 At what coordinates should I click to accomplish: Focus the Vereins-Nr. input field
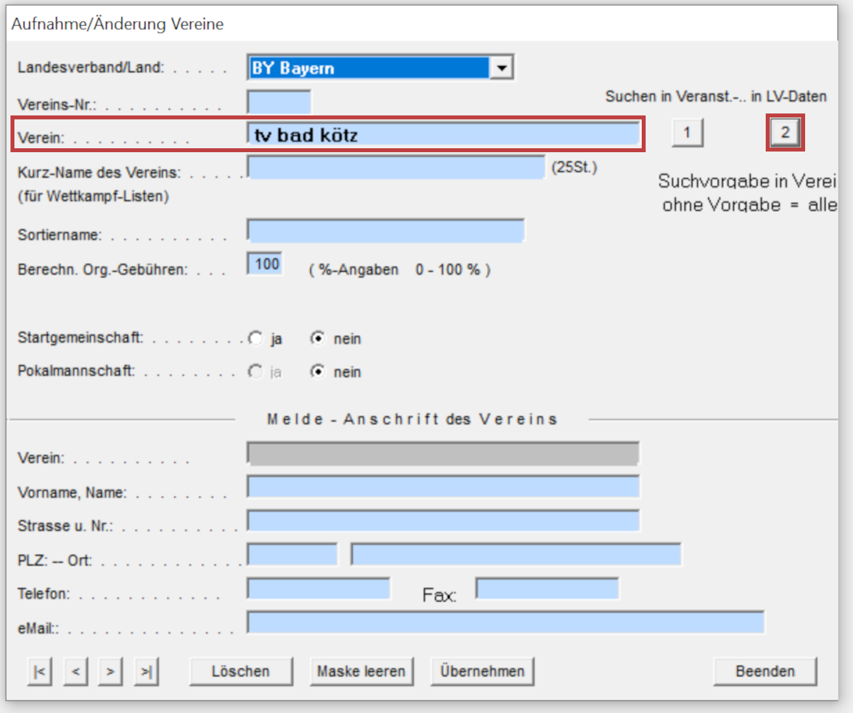[x=279, y=103]
